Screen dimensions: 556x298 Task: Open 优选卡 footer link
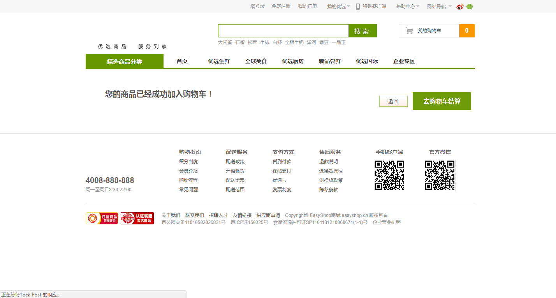point(280,180)
